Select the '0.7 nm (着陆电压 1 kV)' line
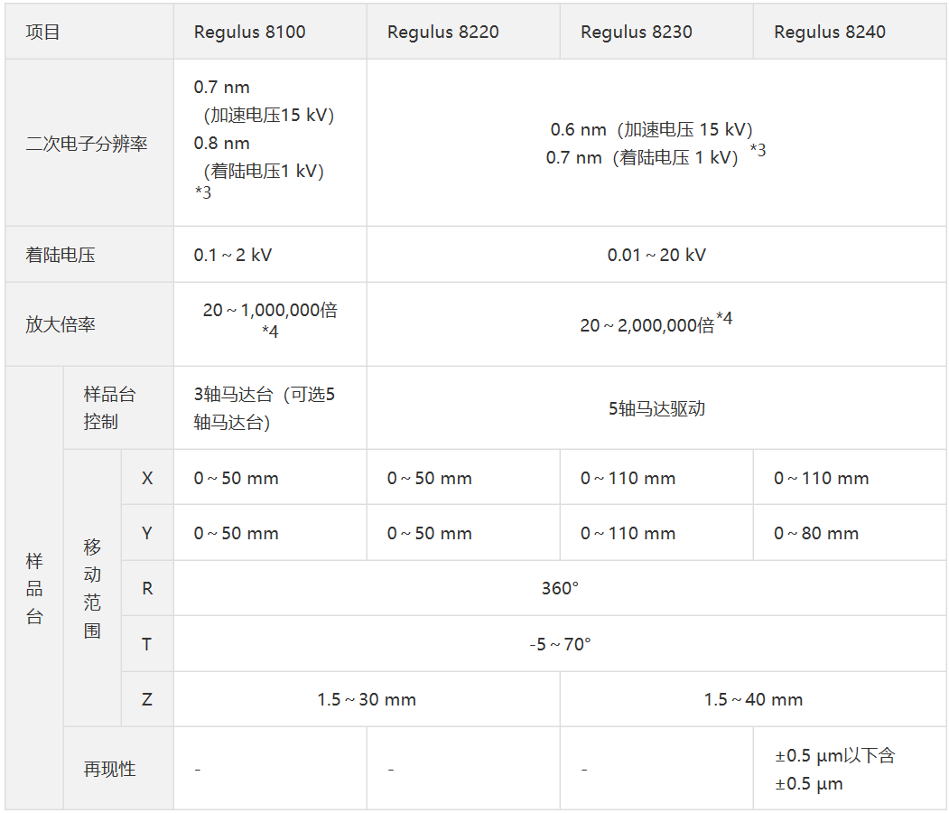 tap(642, 158)
